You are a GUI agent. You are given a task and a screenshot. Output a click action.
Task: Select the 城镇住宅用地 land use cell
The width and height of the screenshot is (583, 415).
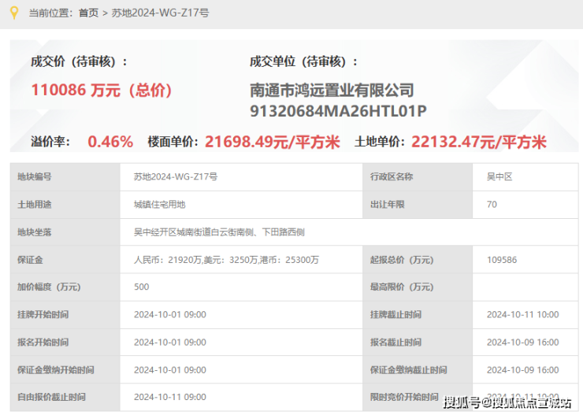click(241, 205)
